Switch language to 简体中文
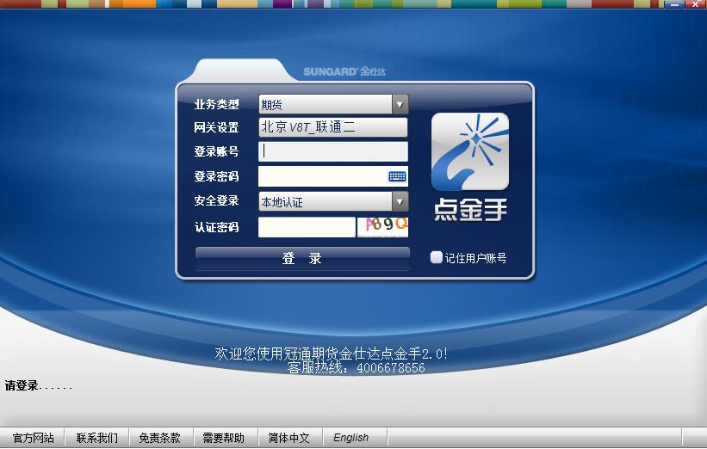Viewport: 707px width, 449px height. coord(289,438)
